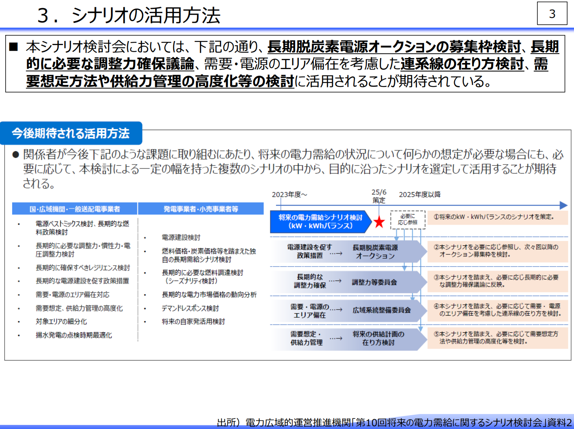Select the bullet 電源建設検討

[x=181, y=237]
